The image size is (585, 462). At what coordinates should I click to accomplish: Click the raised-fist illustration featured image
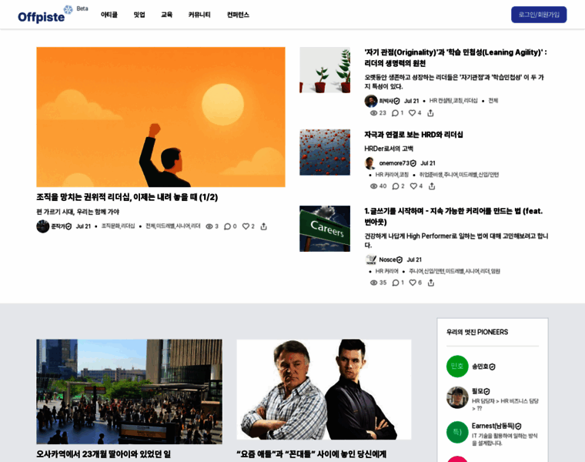[x=160, y=117]
